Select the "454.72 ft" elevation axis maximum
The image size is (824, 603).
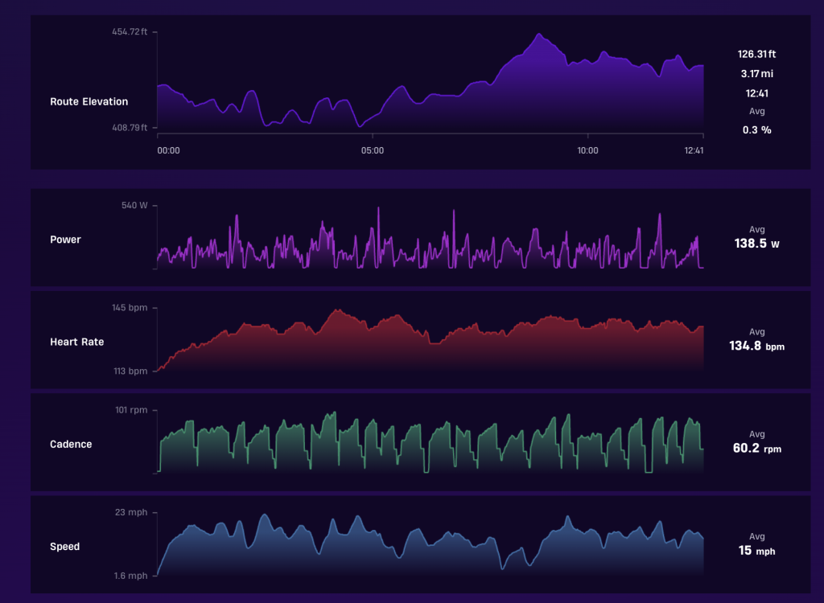(x=130, y=32)
